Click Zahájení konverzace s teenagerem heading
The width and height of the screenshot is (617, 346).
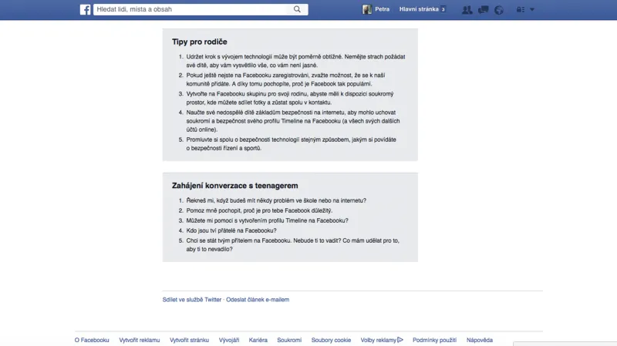click(235, 186)
